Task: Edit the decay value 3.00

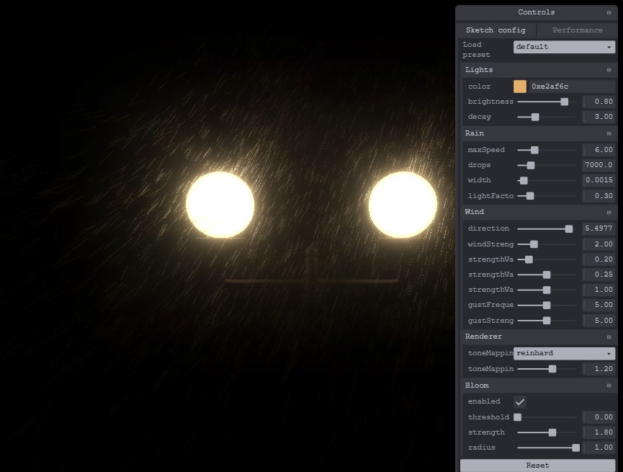Action: 599,117
